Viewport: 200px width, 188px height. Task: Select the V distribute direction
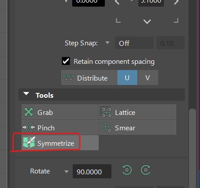click(148, 77)
